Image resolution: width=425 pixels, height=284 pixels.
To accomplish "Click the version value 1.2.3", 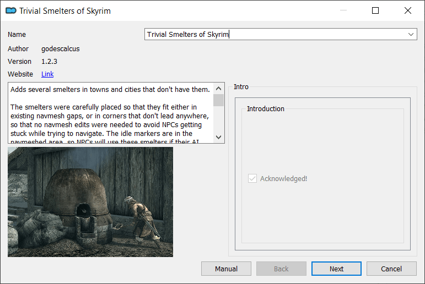I will [49, 62].
